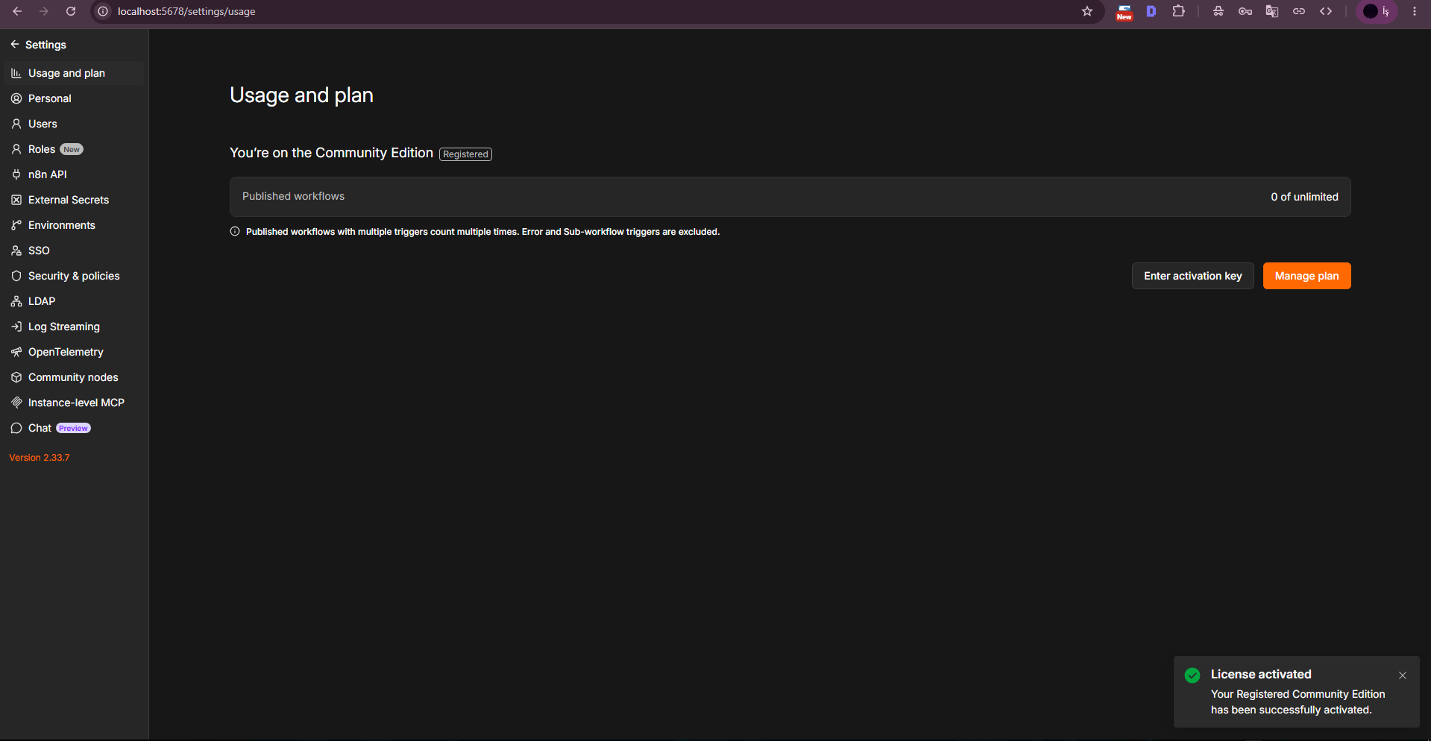Bookmark this page with the star icon
Screen dimensions: 1431x741
pyautogui.click(x=1087, y=11)
